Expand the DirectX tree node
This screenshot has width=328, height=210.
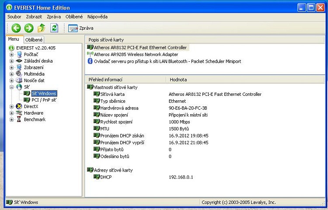[x=12, y=106]
